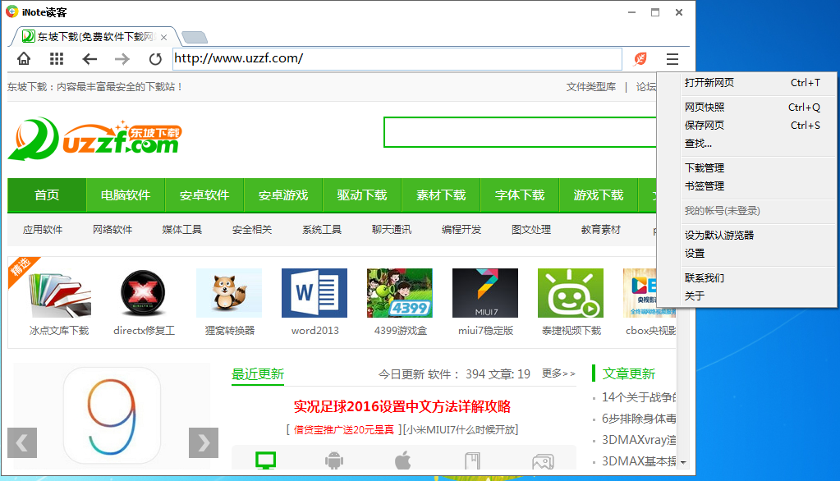Click the 安卓软件 navigation tab
Image resolution: width=840 pixels, height=481 pixels.
(x=204, y=195)
